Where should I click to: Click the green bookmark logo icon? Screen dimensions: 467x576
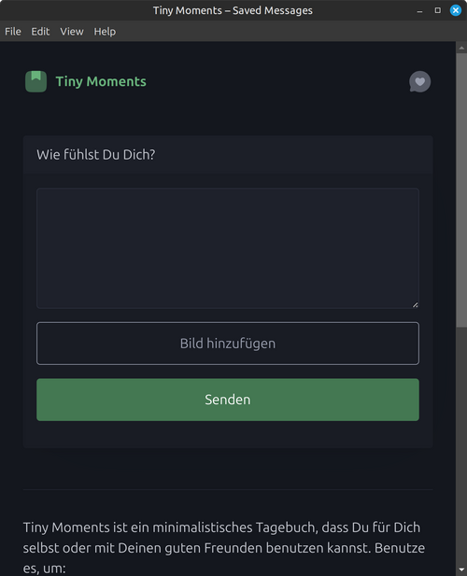pyautogui.click(x=35, y=81)
